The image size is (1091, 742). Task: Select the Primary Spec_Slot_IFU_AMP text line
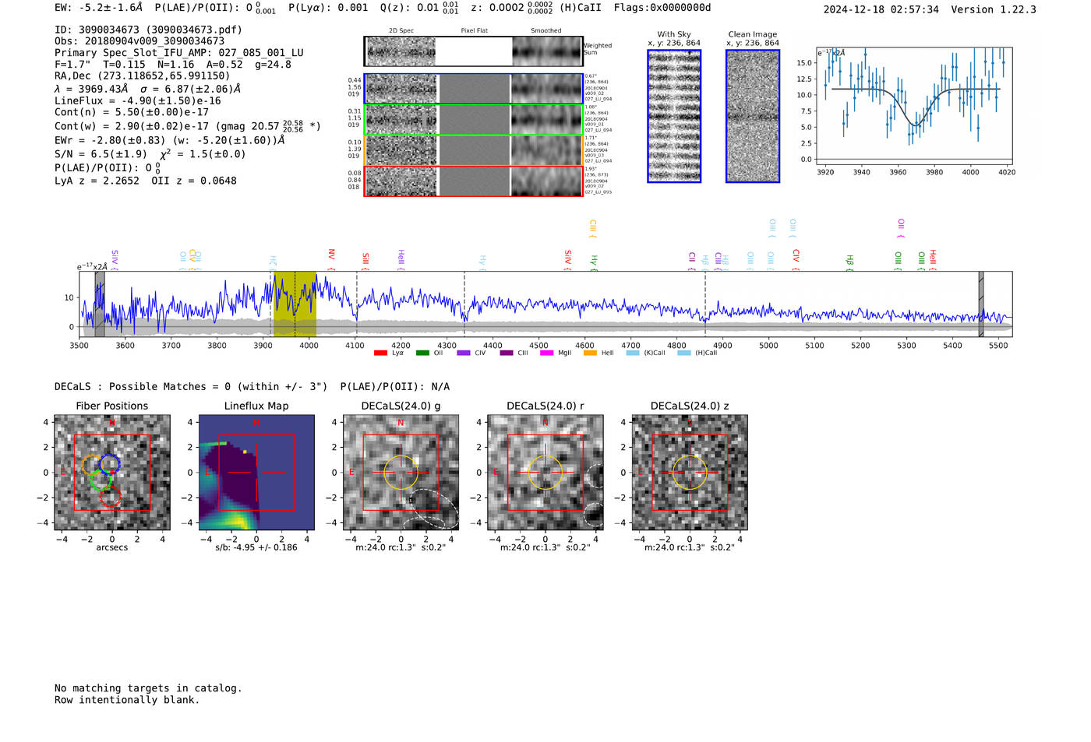179,52
